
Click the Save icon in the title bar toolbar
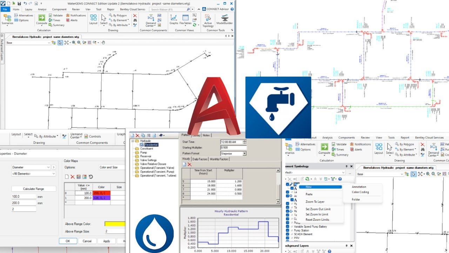(19, 3)
